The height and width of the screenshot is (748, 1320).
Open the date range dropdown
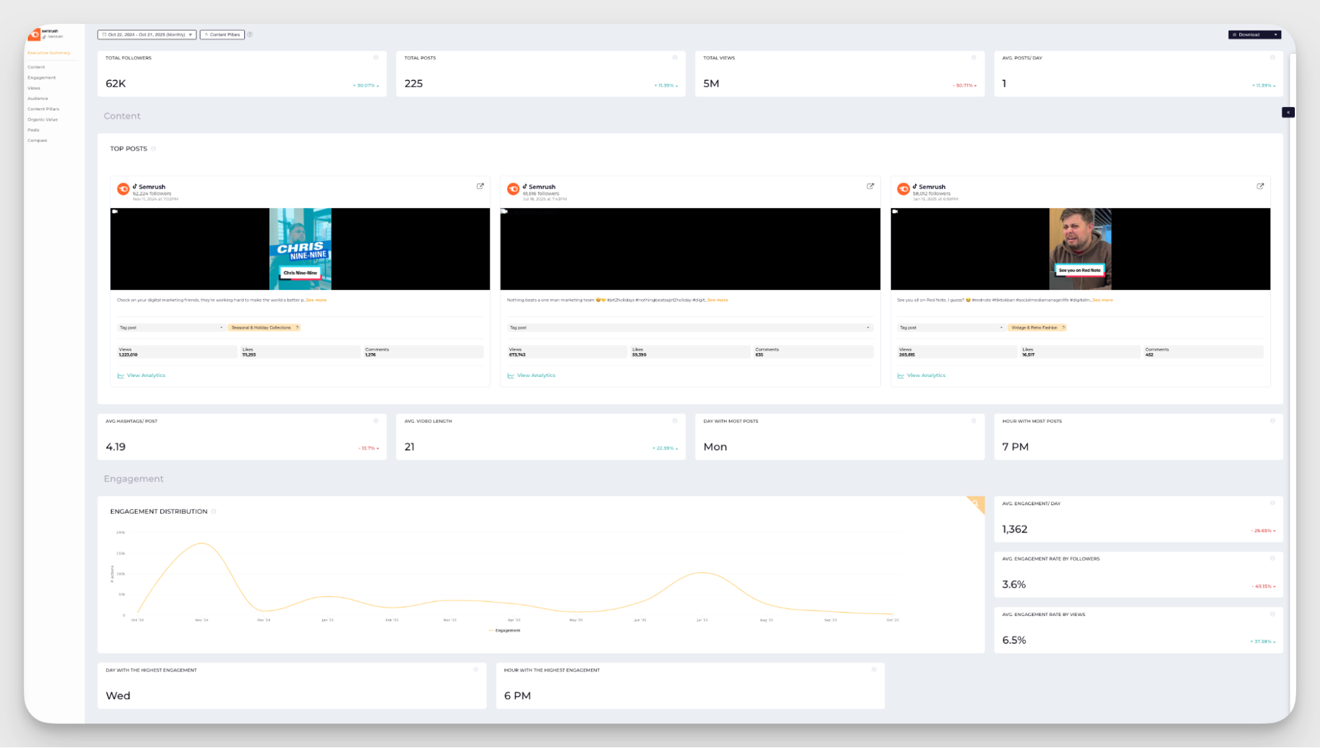click(x=191, y=34)
